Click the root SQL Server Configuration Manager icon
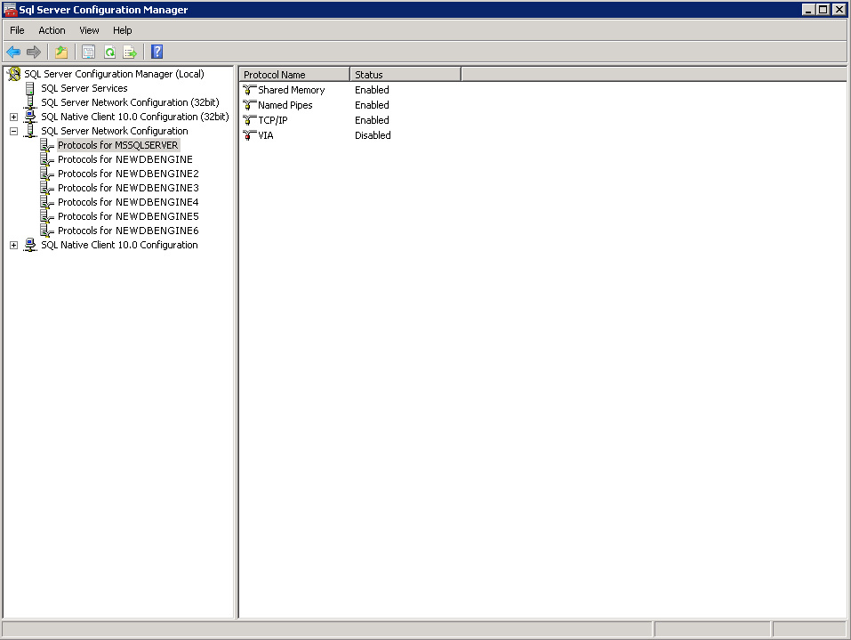The width and height of the screenshot is (851, 640). click(14, 74)
